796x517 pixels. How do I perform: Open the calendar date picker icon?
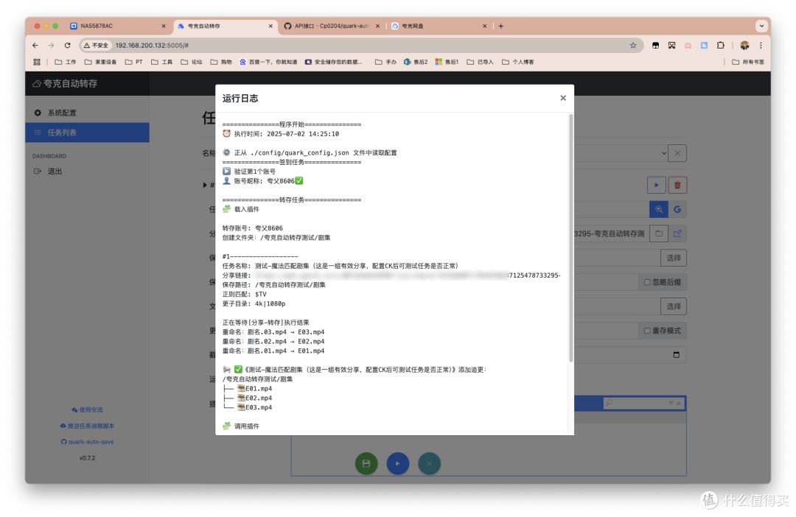(x=678, y=355)
